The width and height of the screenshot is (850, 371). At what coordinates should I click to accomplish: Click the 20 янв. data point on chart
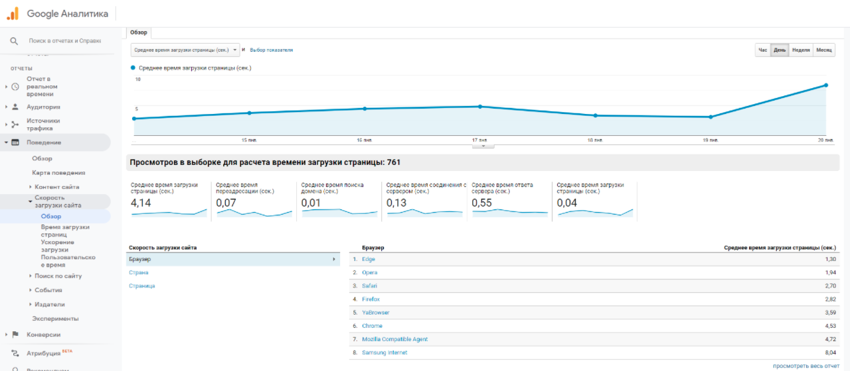tap(826, 85)
